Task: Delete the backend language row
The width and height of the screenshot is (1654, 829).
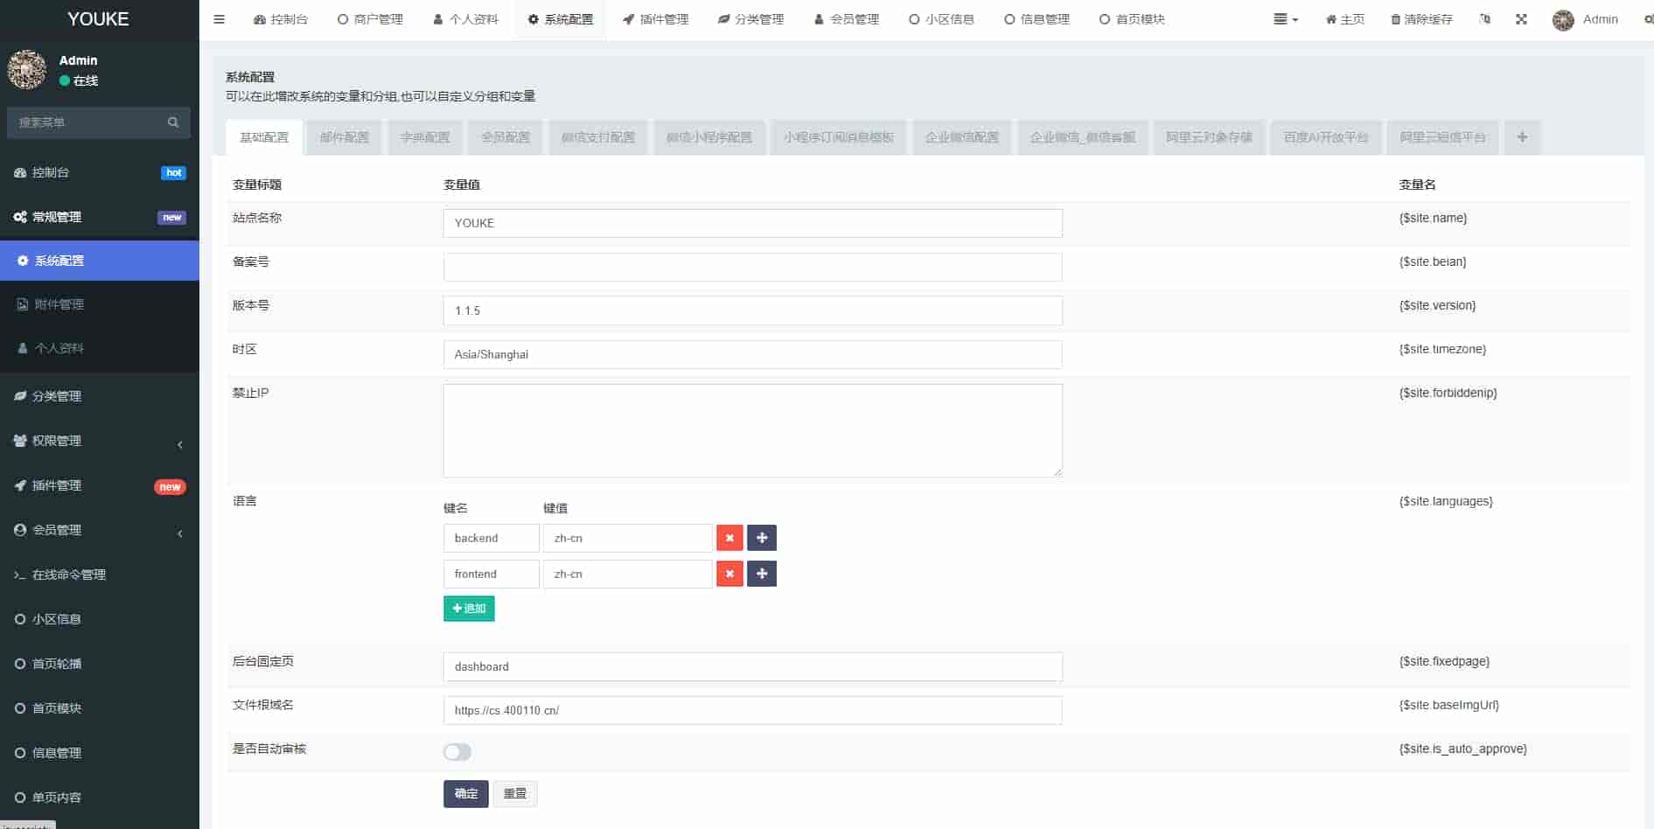Action: click(729, 538)
